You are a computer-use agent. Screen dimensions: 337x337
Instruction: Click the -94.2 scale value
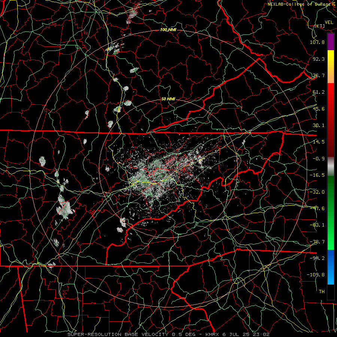click(x=317, y=258)
